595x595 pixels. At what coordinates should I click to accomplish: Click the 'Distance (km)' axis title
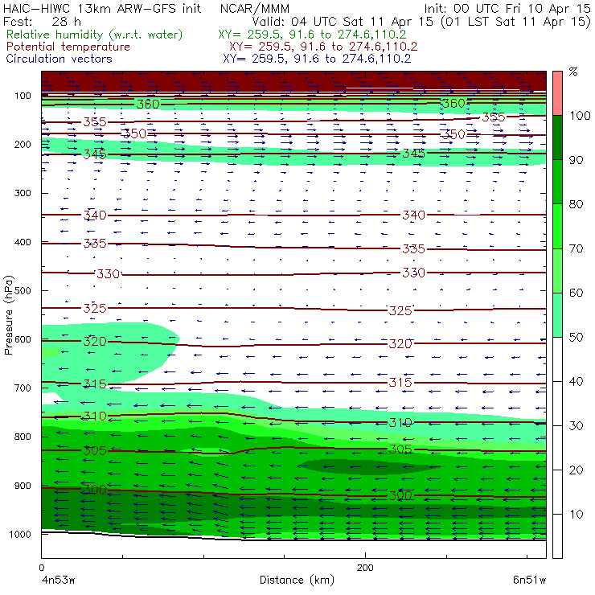(297, 581)
